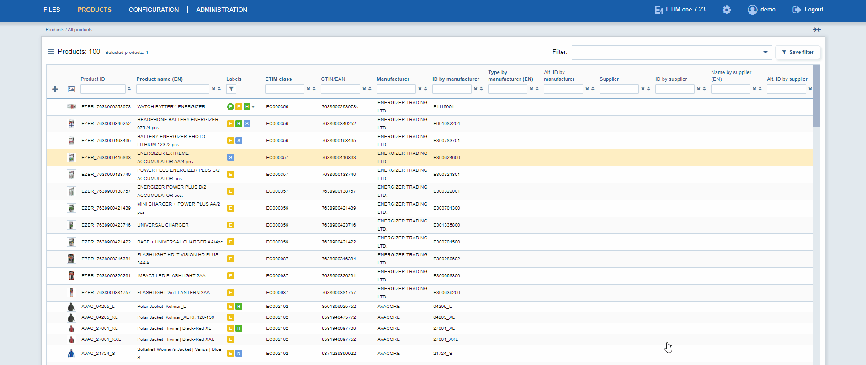Sort by the GTIN/EAN column
Viewport: 866px width, 365px height.
370,89
